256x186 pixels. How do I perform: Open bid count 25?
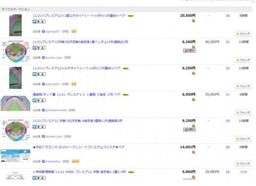click(227, 172)
